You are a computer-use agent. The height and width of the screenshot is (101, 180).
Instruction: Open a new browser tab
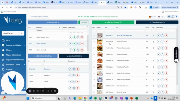(156, 2)
